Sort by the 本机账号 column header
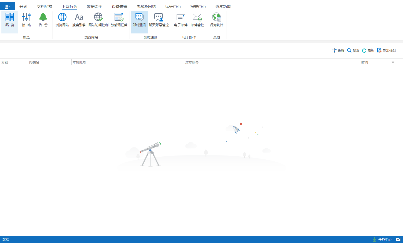This screenshot has width=403, height=243. (x=128, y=62)
